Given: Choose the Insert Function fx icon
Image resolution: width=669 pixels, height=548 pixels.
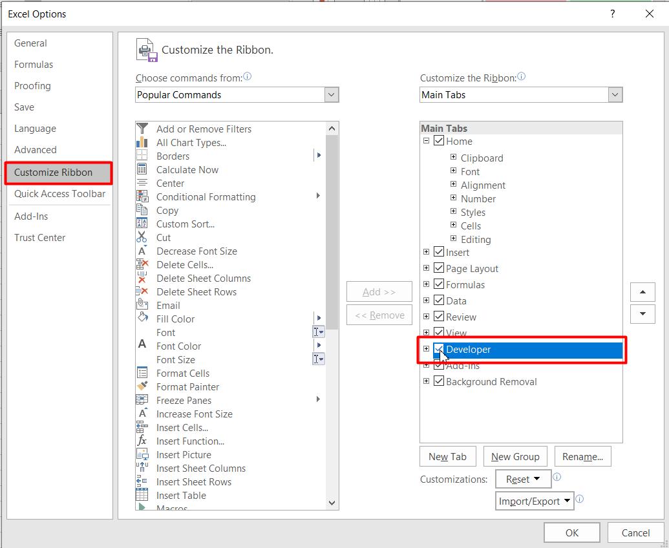Looking at the screenshot, I should (x=143, y=441).
